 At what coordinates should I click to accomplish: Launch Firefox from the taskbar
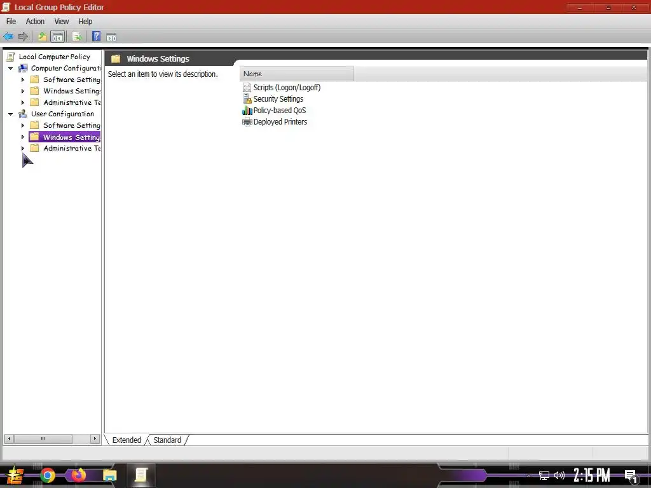point(79,475)
